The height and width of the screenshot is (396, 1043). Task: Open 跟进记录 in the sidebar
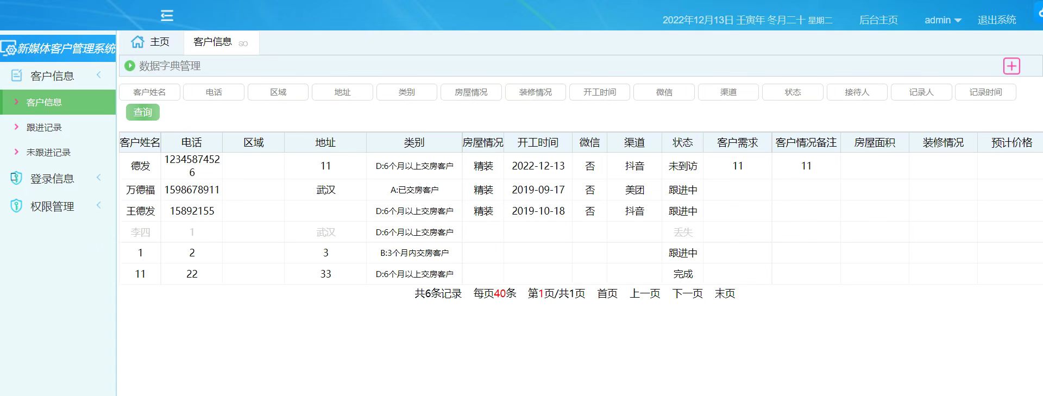coord(44,128)
